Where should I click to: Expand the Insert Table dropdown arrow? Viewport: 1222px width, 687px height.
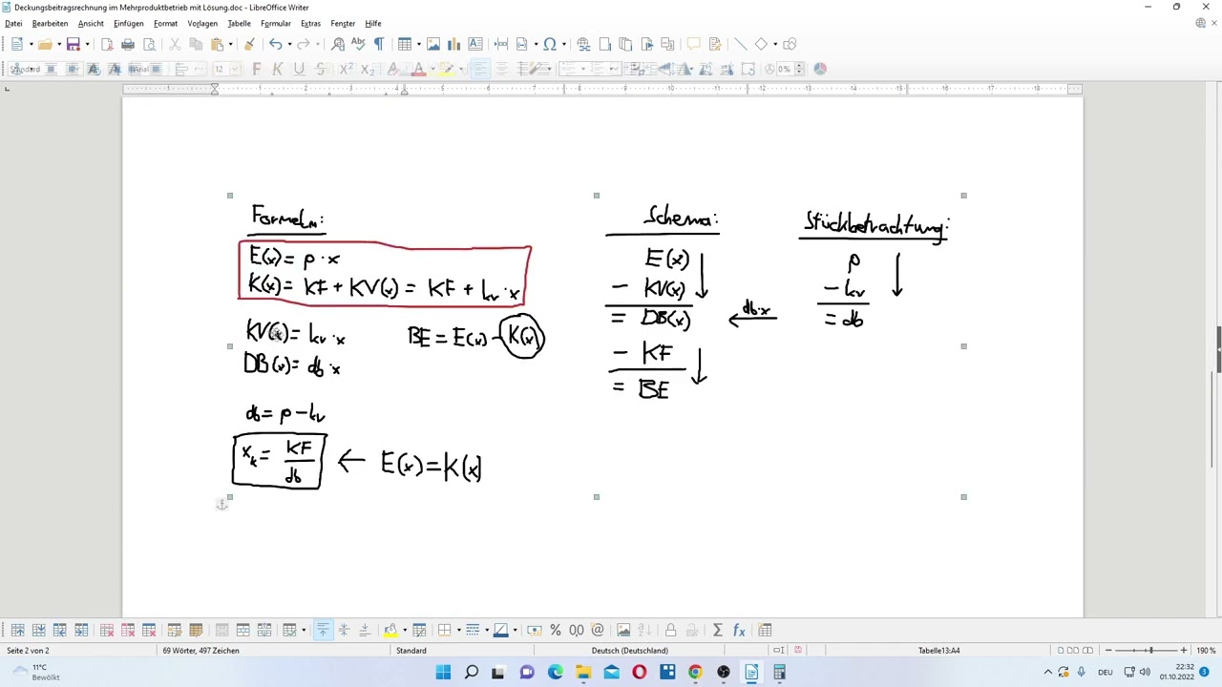419,44
